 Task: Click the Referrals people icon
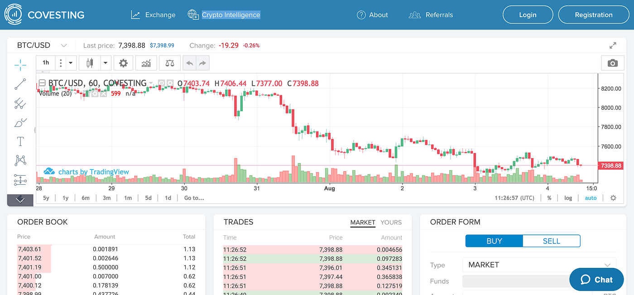pos(415,15)
